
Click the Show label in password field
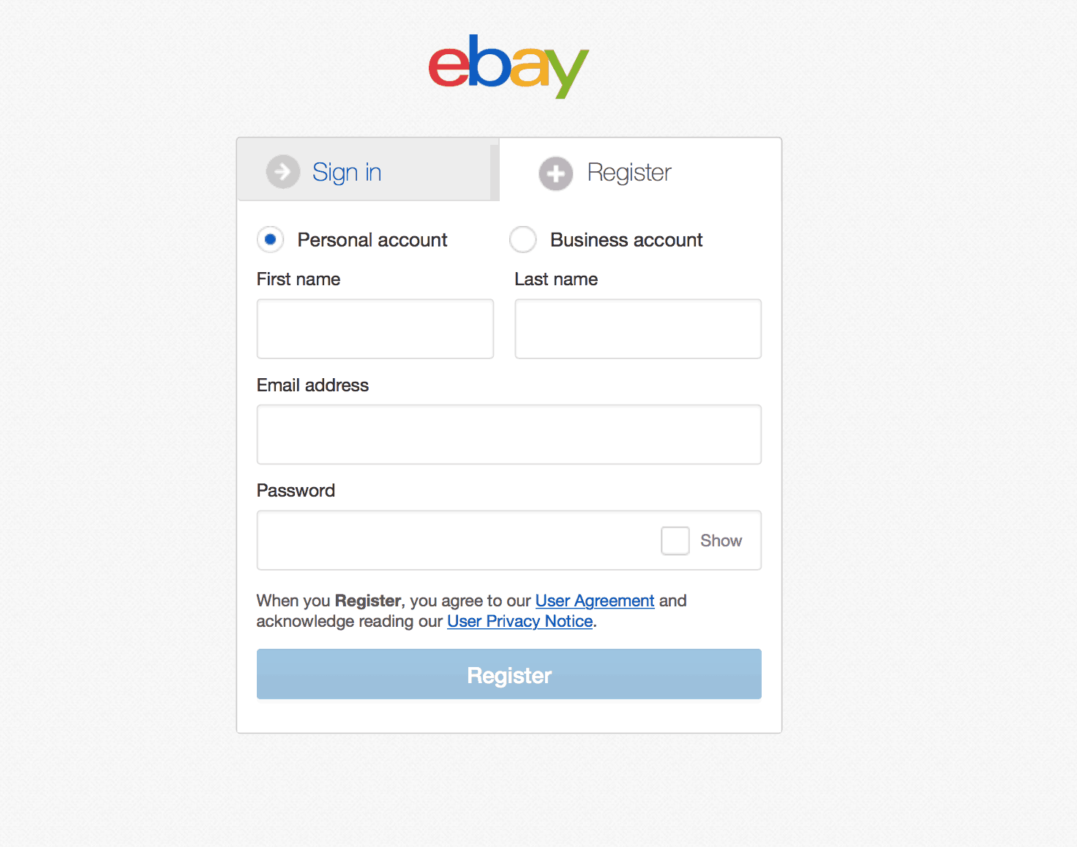click(x=721, y=541)
